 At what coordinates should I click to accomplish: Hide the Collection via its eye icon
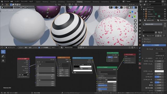165,9
